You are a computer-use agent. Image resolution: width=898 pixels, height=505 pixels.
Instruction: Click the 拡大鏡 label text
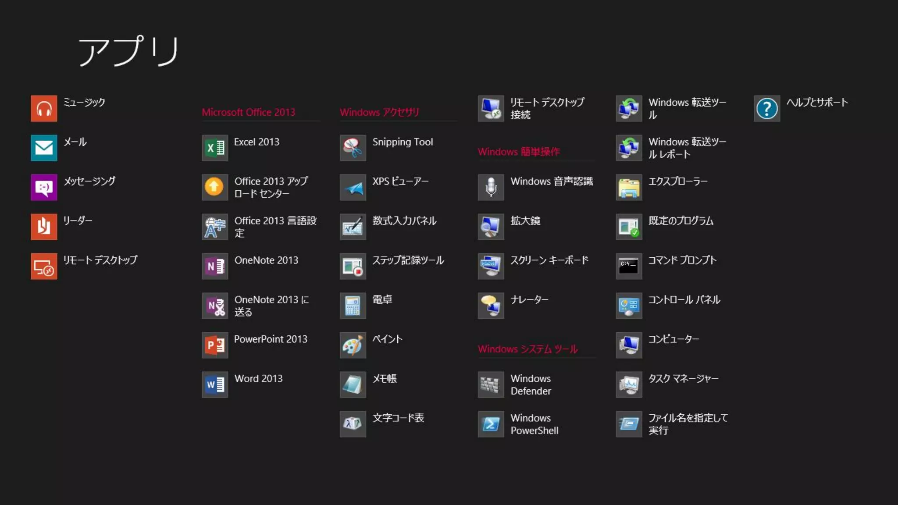[525, 220]
